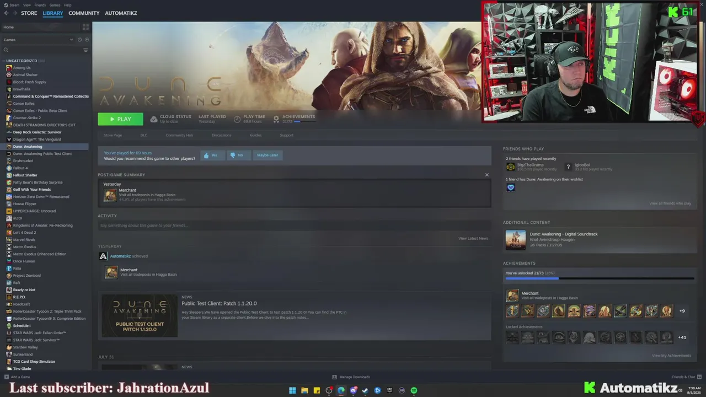The width and height of the screenshot is (706, 397).
Task: Click the forward navigation arrow
Action: (14, 13)
